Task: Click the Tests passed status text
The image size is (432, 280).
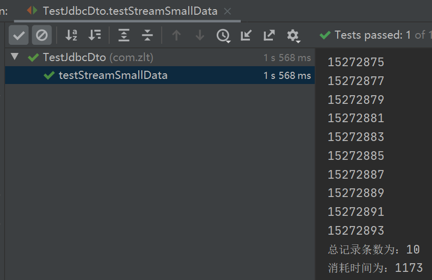Action: (383, 35)
